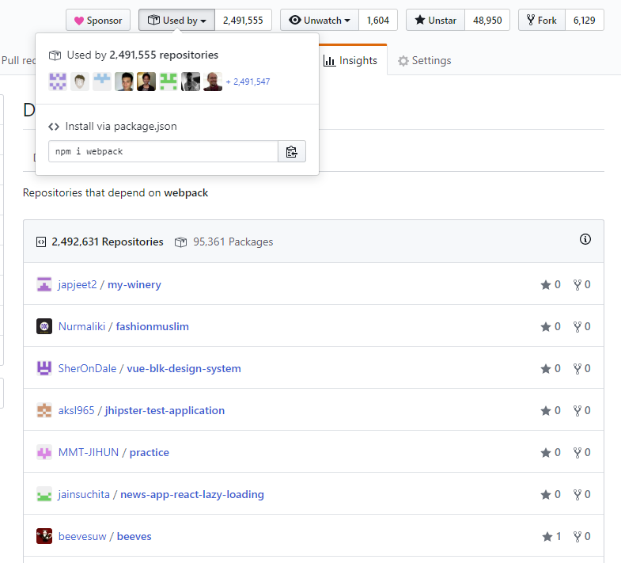Click the second avatar in Used by popup

coord(80,82)
